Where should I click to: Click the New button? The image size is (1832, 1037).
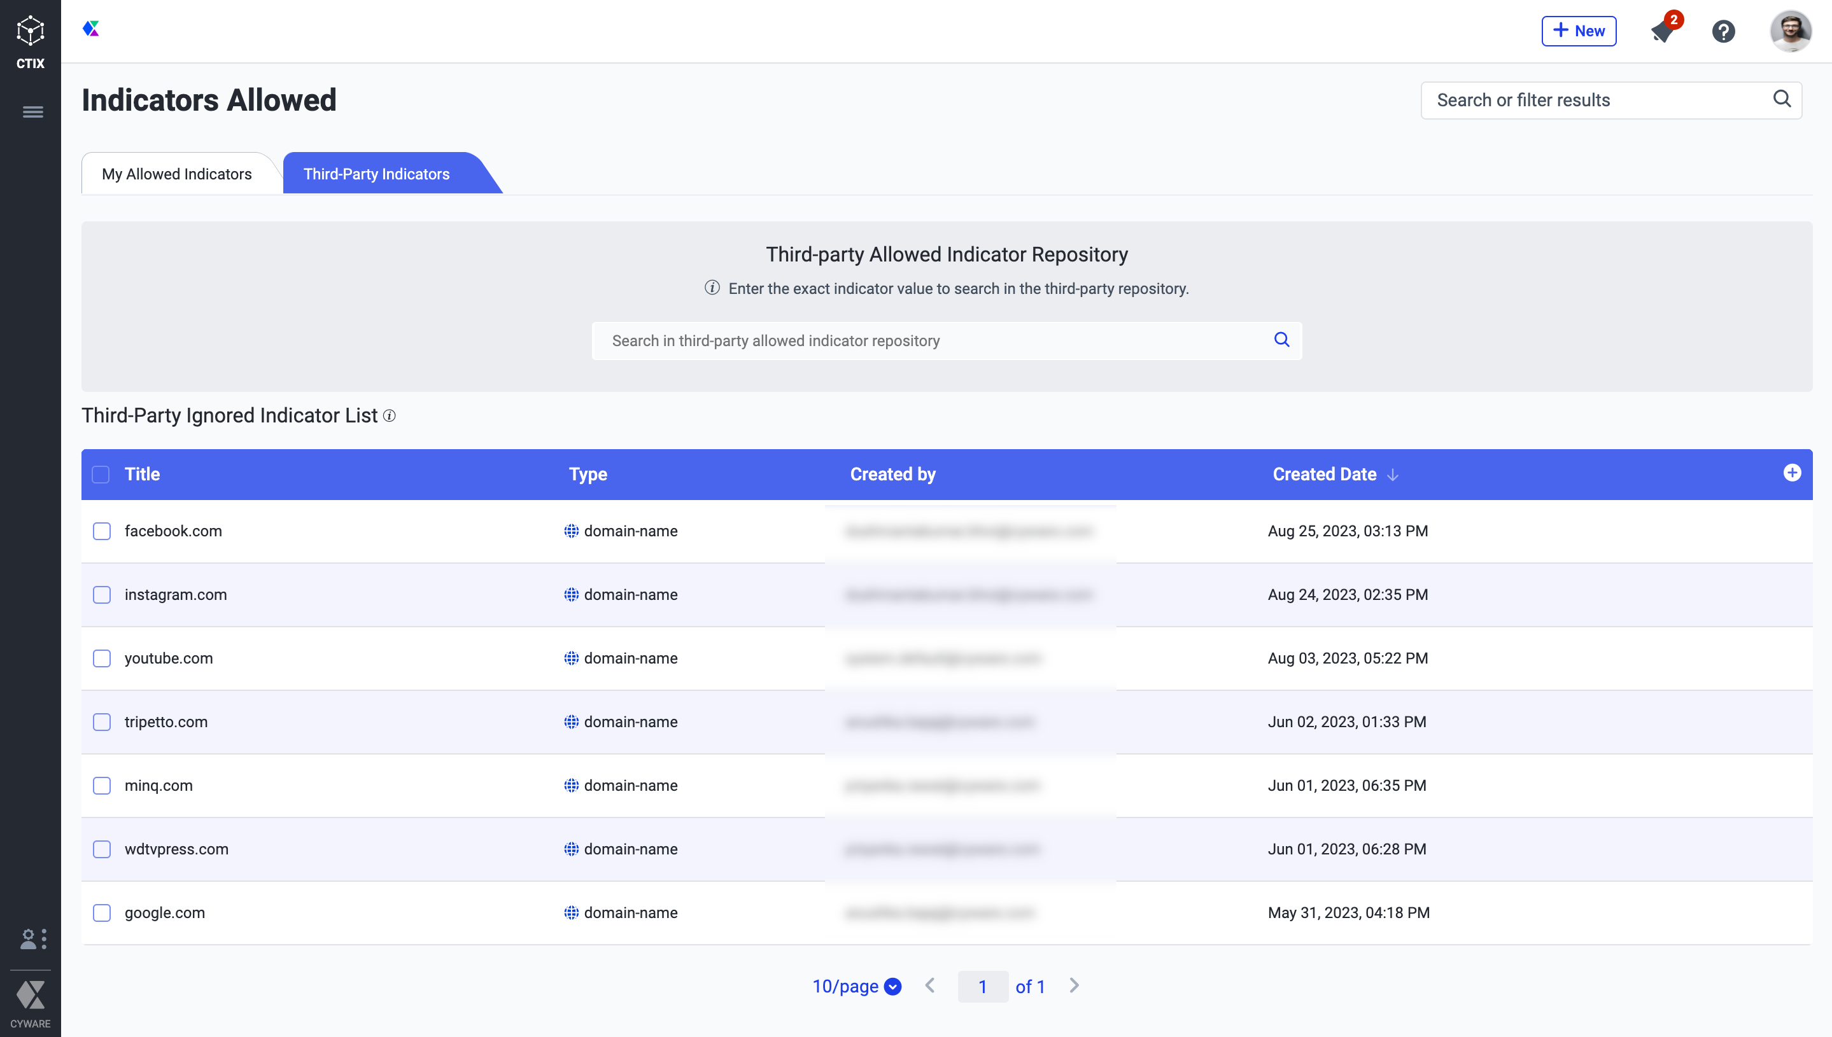pos(1578,31)
